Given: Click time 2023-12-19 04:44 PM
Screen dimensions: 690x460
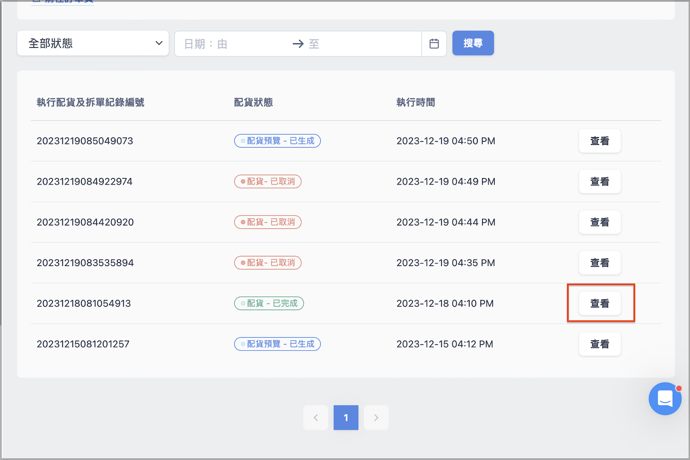Looking at the screenshot, I should 446,222.
